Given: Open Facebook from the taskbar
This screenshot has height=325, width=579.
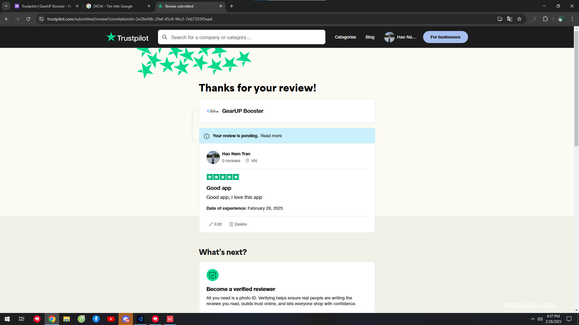Looking at the screenshot, I should [x=96, y=319].
